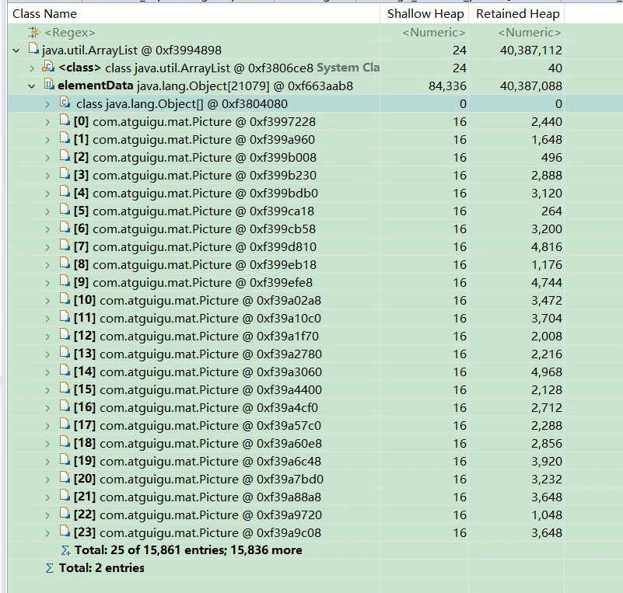Expand Picture entry [7]
Viewport: 623px width, 593px height.
pos(47,247)
